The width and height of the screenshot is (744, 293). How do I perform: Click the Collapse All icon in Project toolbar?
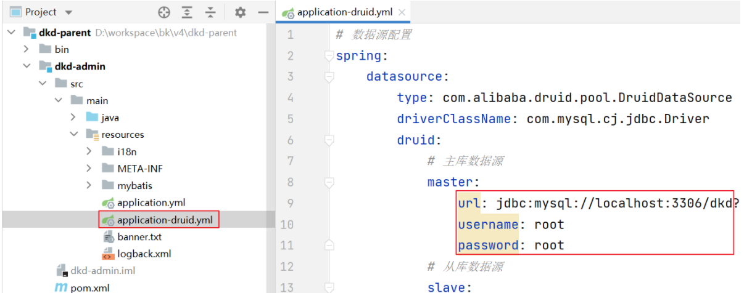tap(210, 12)
